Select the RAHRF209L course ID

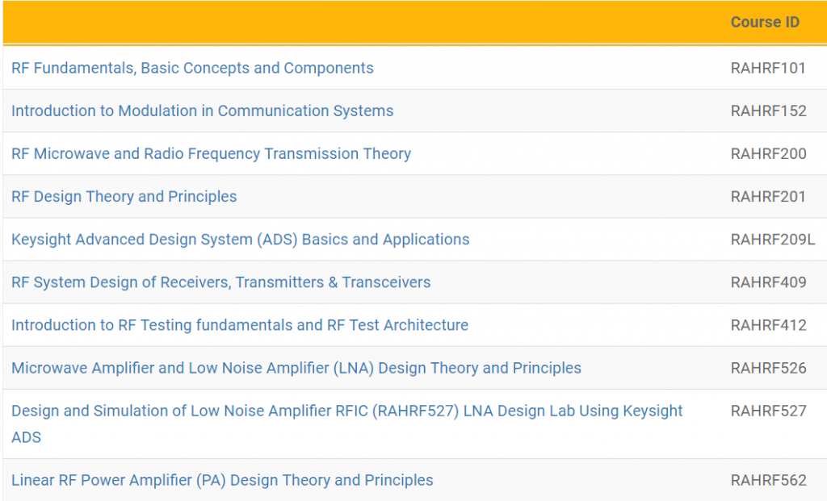coord(772,240)
